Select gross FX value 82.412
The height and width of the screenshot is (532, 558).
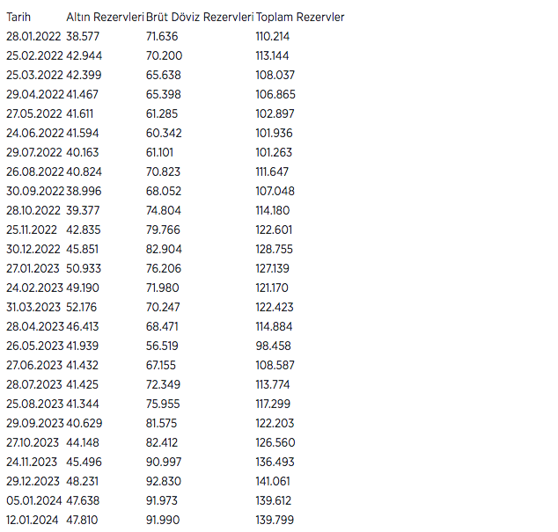[163, 442]
